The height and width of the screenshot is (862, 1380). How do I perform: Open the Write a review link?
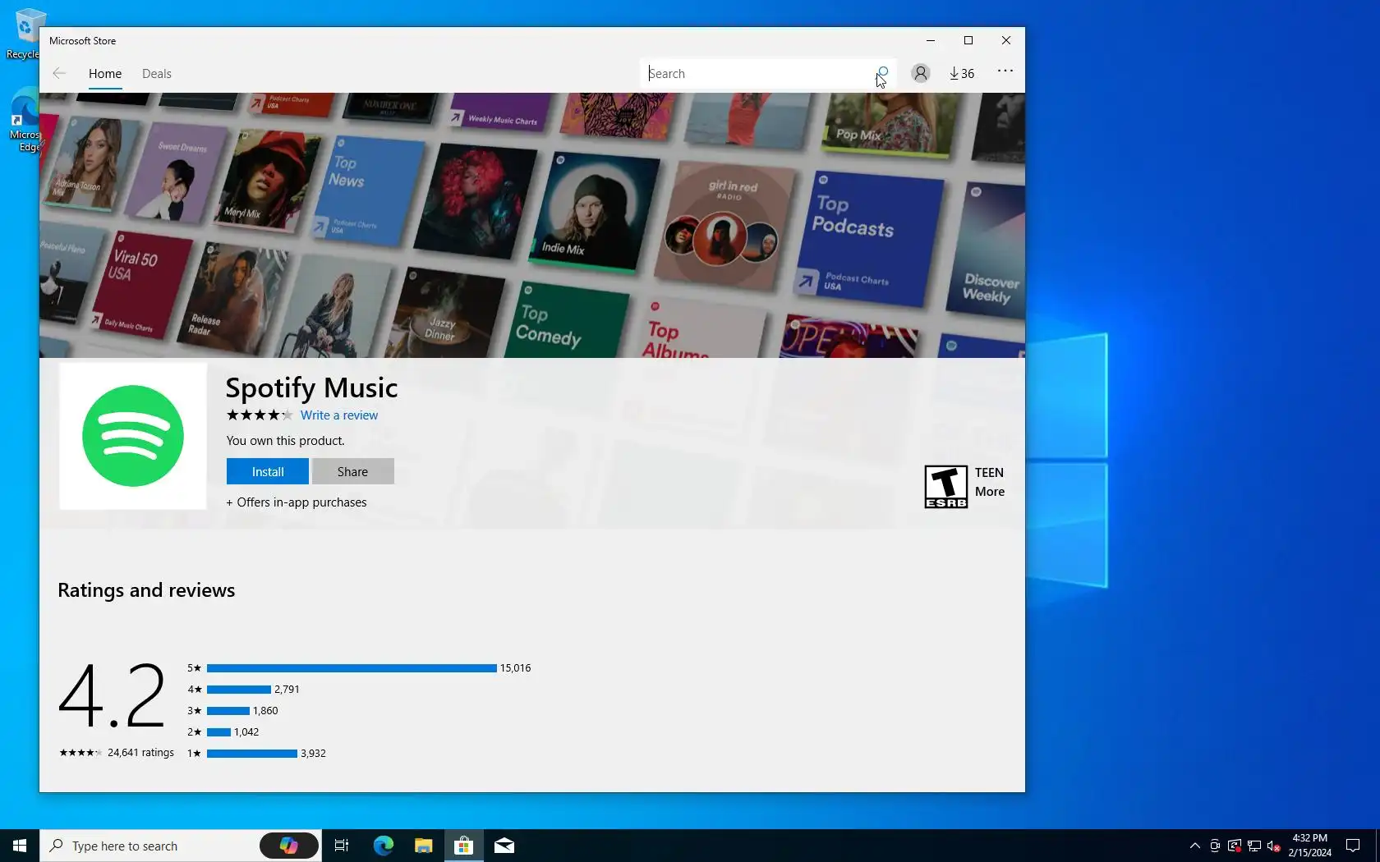tap(339, 415)
